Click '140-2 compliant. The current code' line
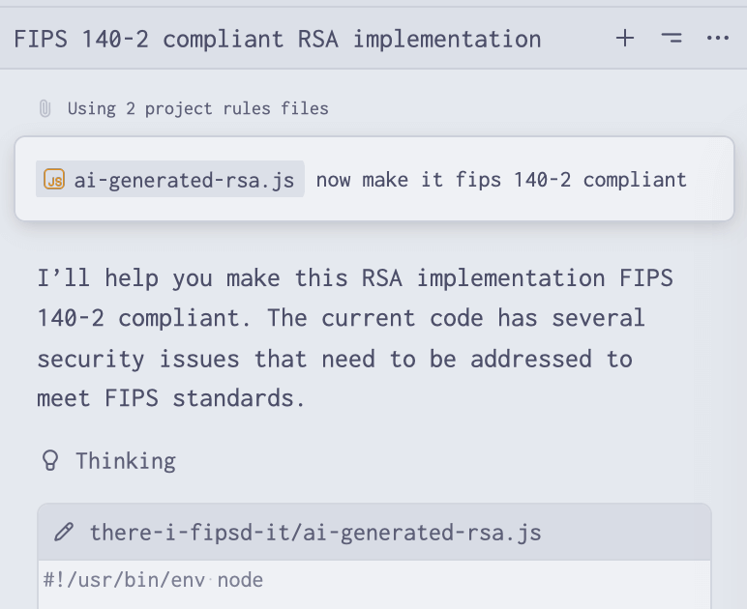 [x=341, y=318]
